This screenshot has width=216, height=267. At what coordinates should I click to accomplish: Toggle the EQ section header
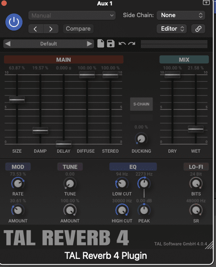(x=133, y=167)
